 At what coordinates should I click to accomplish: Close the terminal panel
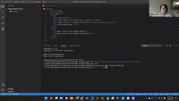(x=176, y=46)
